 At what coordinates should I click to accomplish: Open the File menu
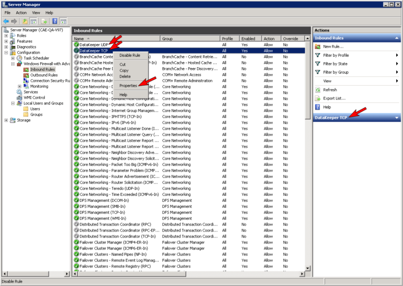point(7,12)
